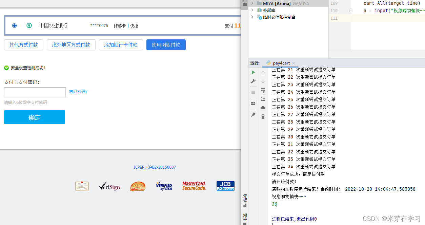Click the PCI DSS oval badge
425x225 pixels.
[138, 186]
